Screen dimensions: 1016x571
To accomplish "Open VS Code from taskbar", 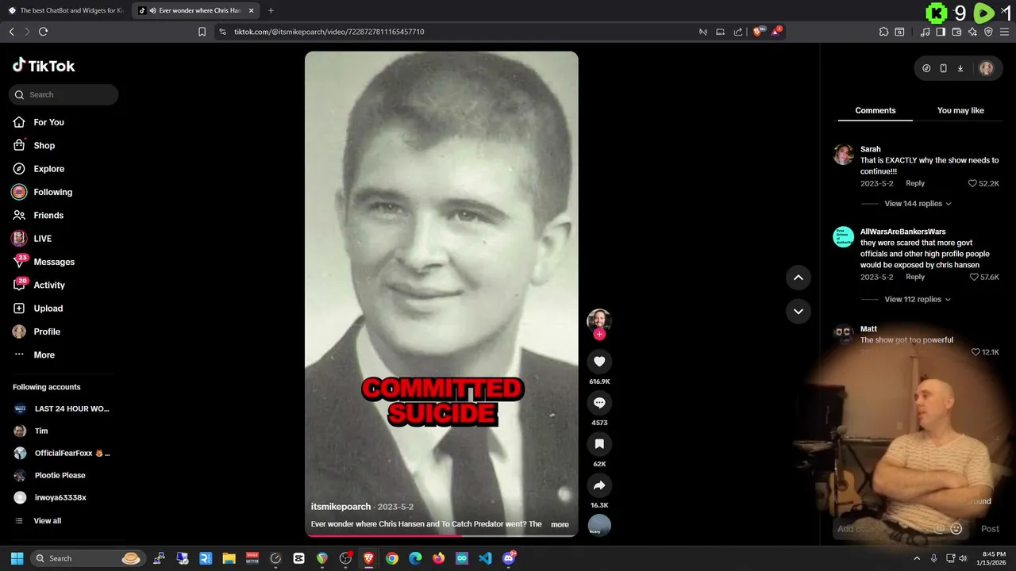I will tap(485, 558).
